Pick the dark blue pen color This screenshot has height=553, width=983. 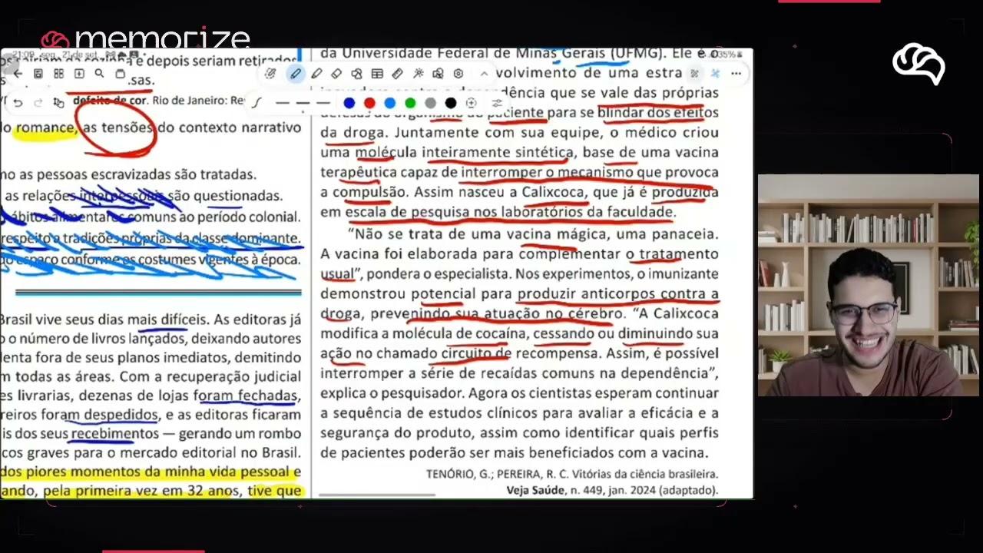click(349, 103)
